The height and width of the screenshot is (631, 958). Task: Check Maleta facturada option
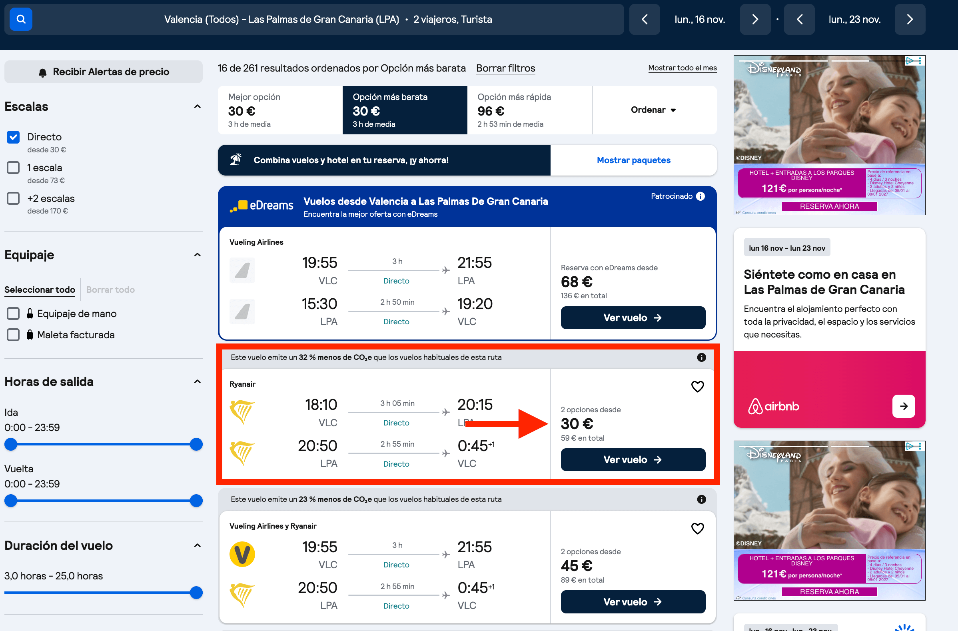click(x=13, y=335)
